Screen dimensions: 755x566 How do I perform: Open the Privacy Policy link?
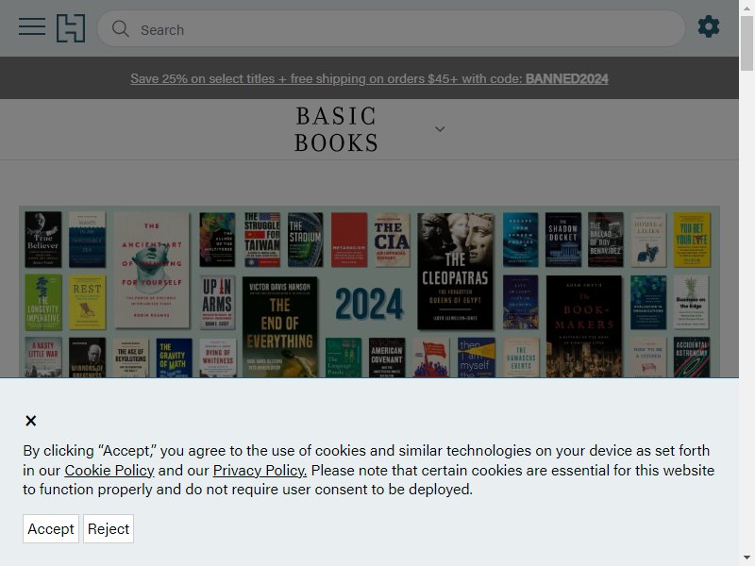[260, 470]
